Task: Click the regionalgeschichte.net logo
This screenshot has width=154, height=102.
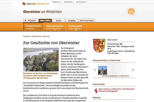Action: [x=35, y=3]
